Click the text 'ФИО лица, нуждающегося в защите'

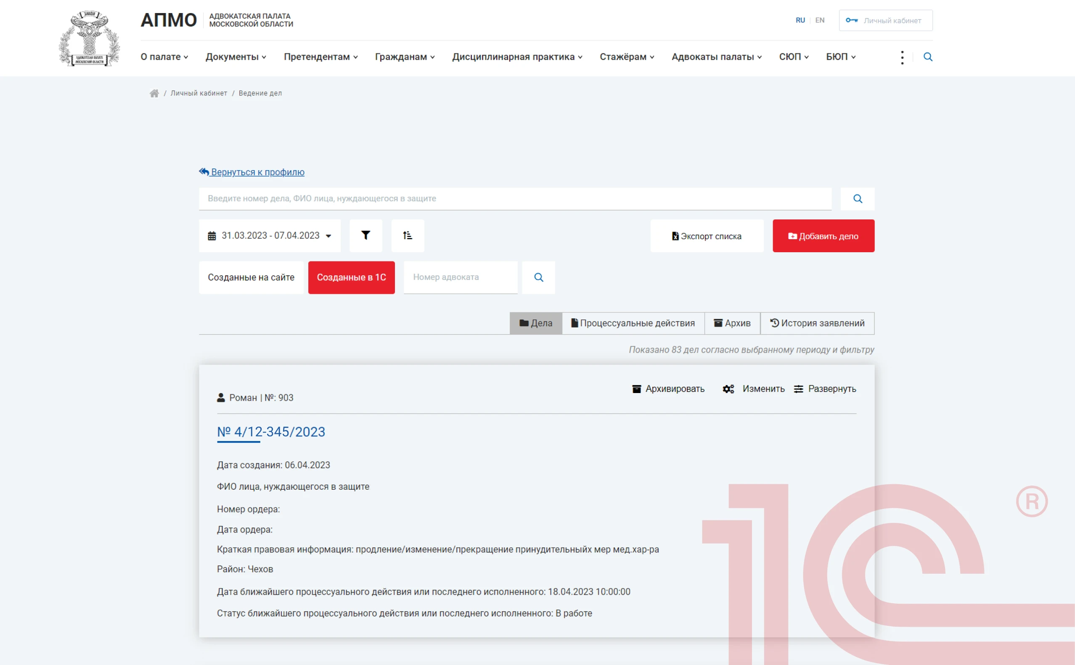pos(293,487)
